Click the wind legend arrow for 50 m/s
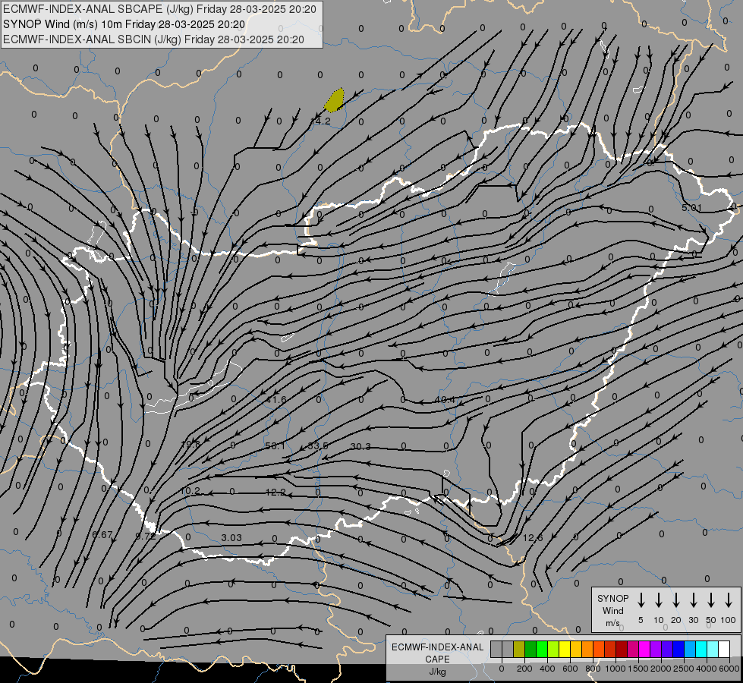Screen dimensions: 743x683 coord(711,600)
